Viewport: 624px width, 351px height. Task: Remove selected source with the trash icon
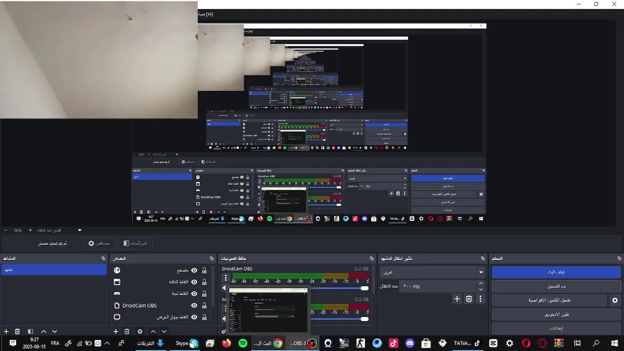pos(127,331)
